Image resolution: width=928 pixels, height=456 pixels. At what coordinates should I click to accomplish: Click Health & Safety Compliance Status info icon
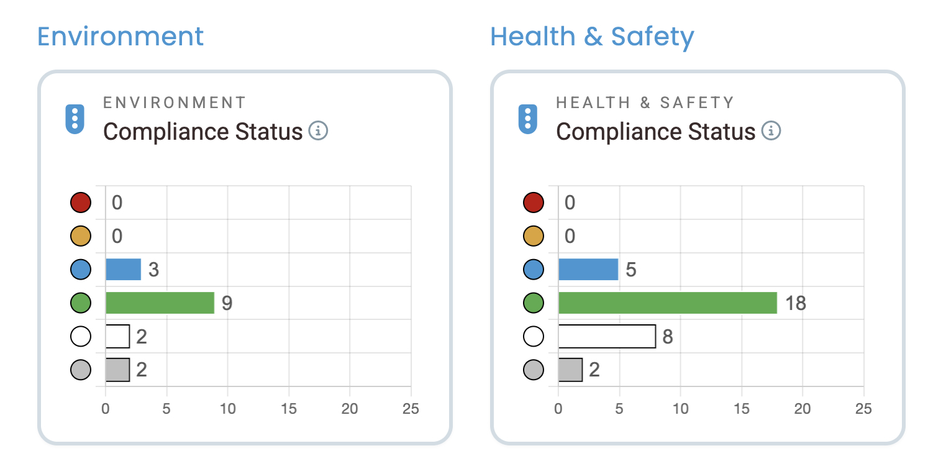[x=771, y=131]
